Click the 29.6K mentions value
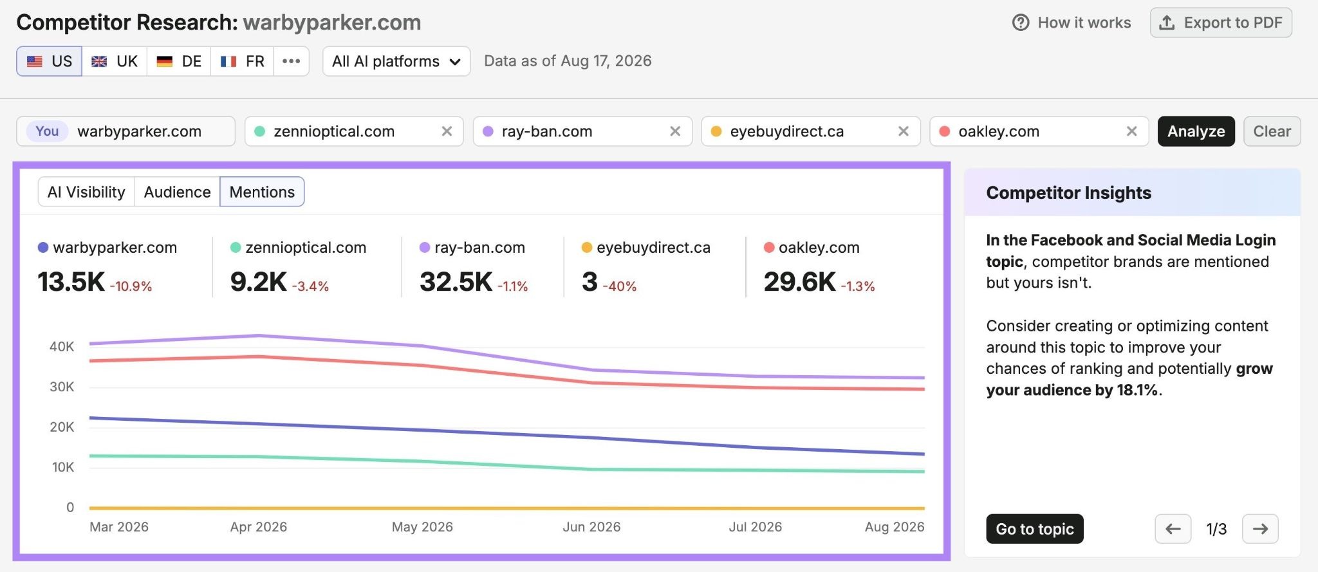This screenshot has width=1318, height=572. coord(799,282)
